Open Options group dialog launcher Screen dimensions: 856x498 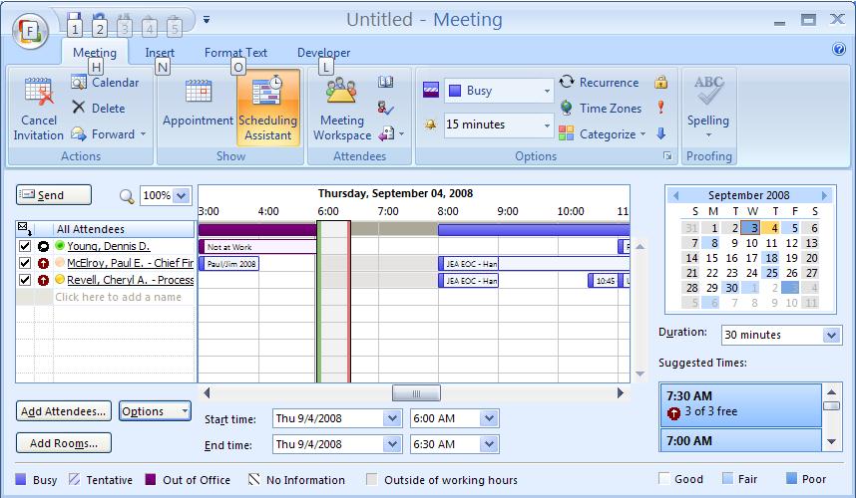[667, 155]
